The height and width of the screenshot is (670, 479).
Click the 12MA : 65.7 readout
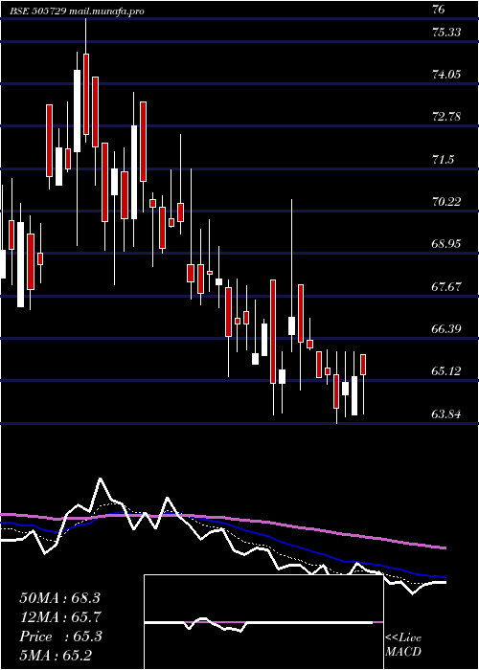click(59, 617)
